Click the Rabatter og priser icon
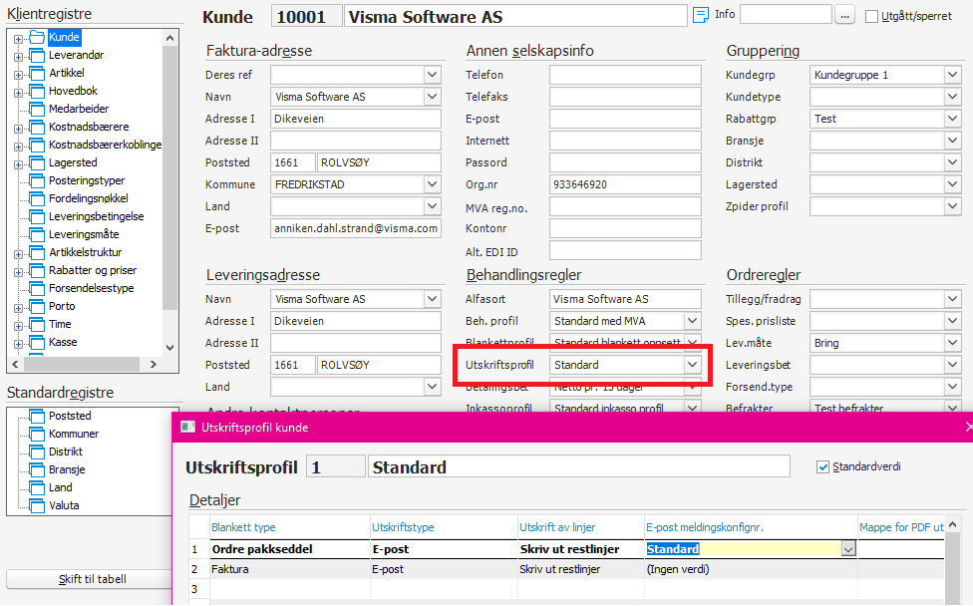Viewport: 973px width, 606px height. [x=37, y=271]
